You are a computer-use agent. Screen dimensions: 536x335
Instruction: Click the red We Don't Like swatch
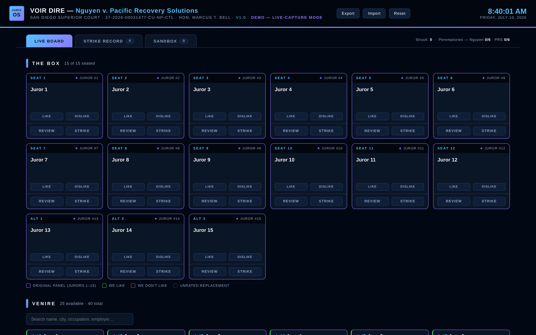click(133, 286)
